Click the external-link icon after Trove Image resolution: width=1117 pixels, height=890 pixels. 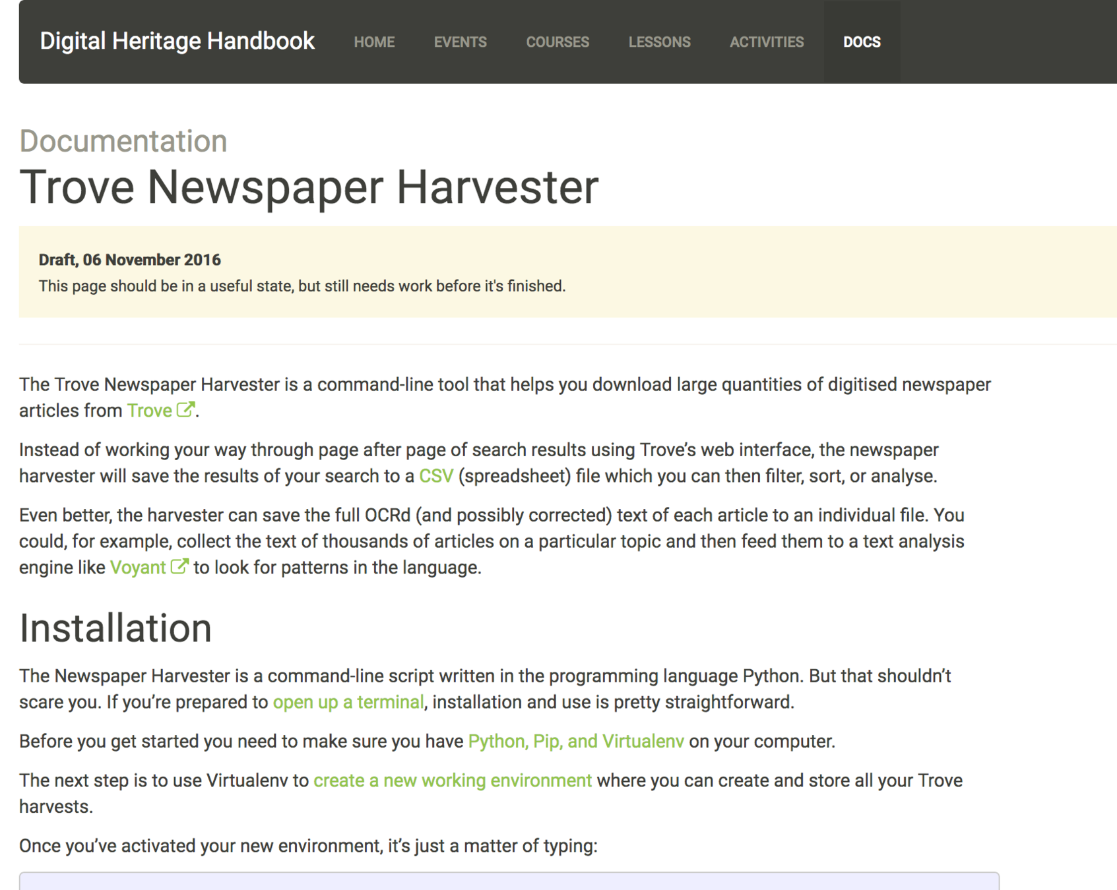coord(186,409)
